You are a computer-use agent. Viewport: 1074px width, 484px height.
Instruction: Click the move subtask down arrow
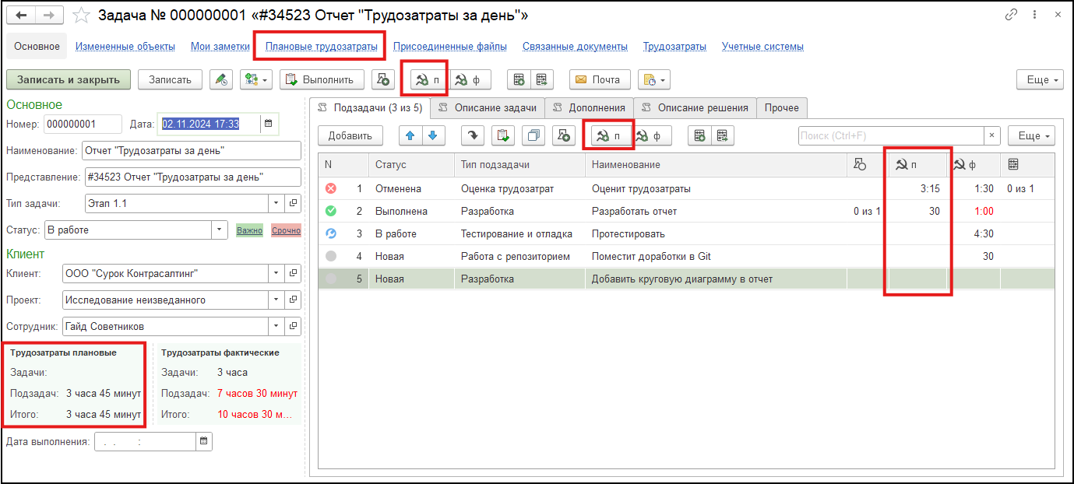432,135
